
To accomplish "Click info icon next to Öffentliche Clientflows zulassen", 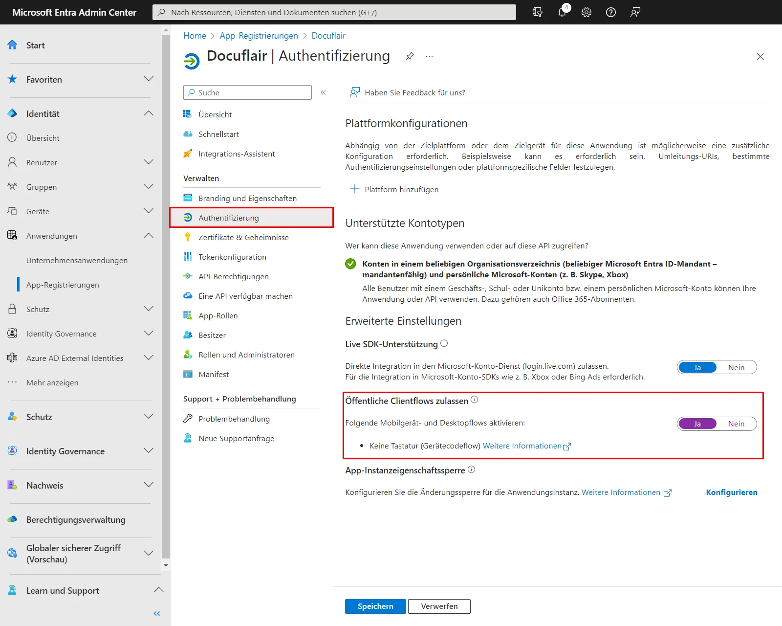I will pos(474,400).
